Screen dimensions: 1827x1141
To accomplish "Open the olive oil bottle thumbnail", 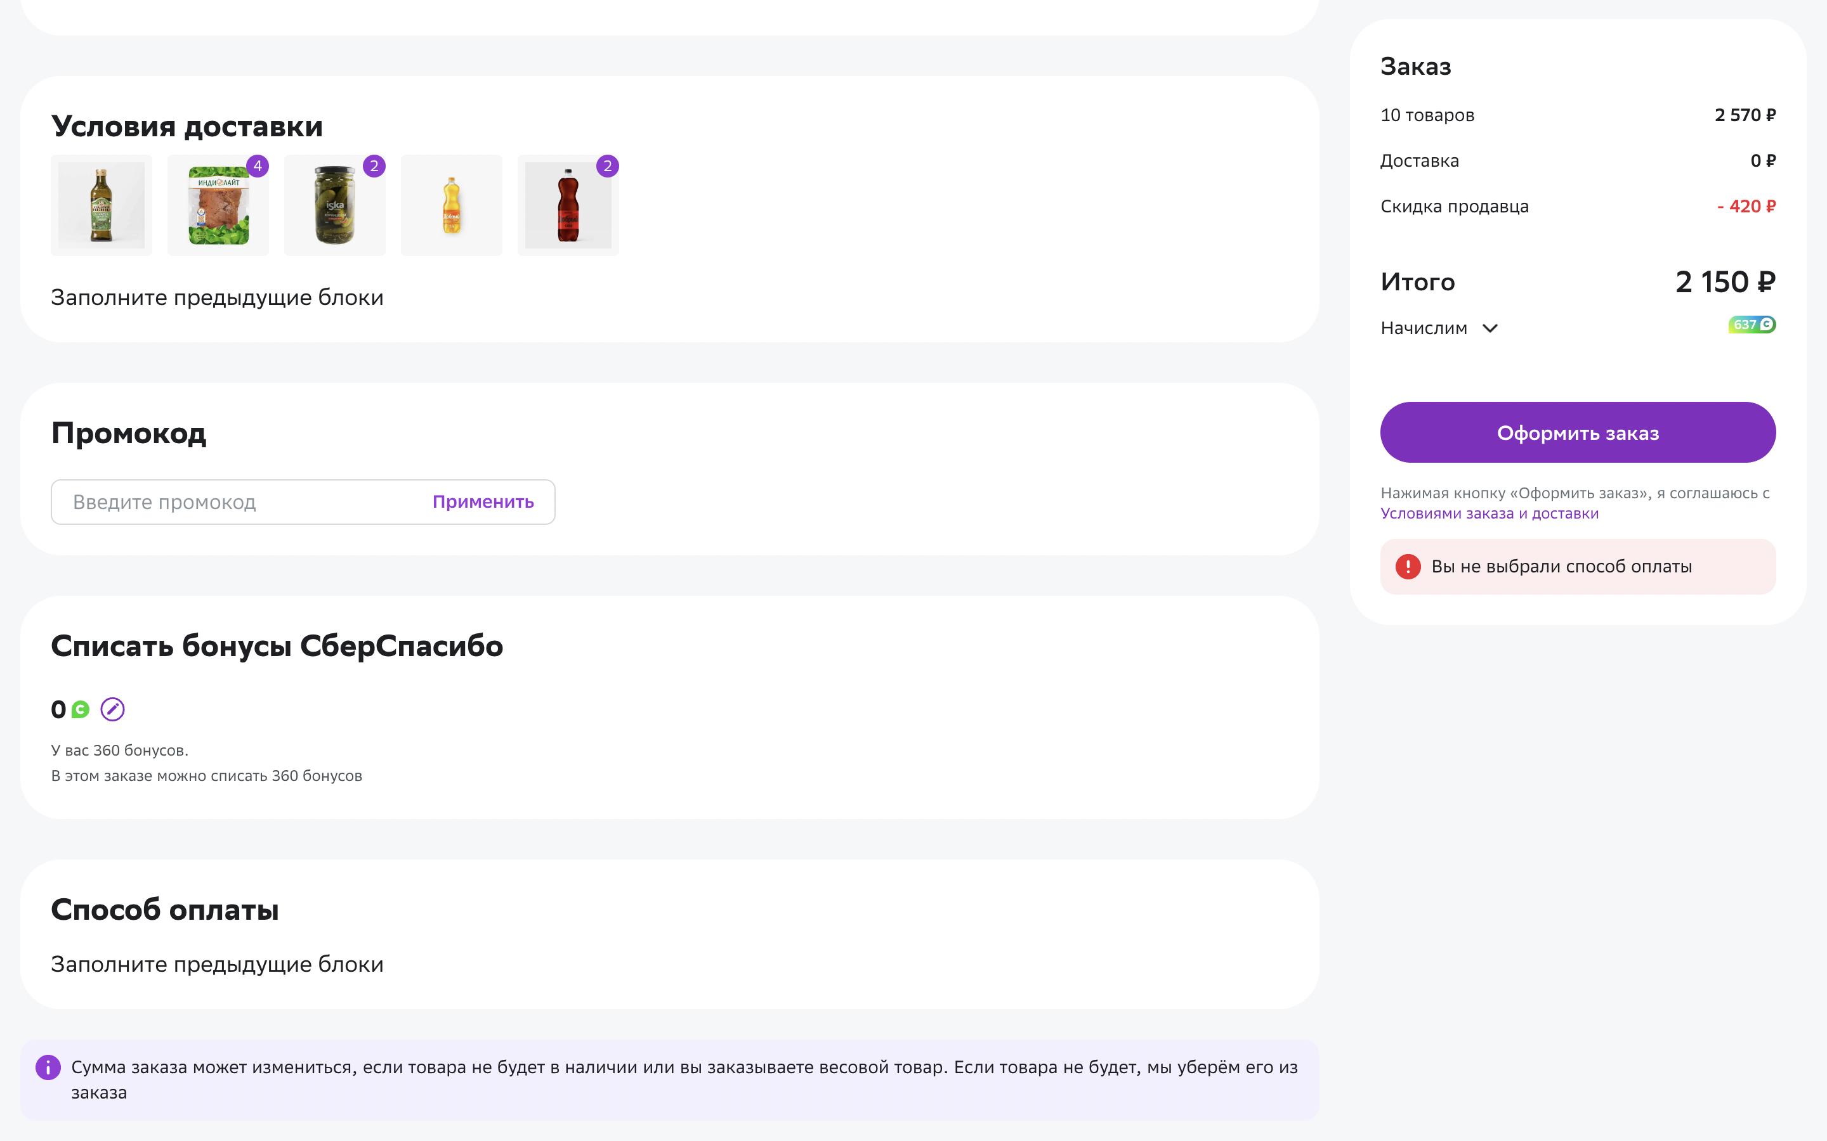I will [x=101, y=205].
